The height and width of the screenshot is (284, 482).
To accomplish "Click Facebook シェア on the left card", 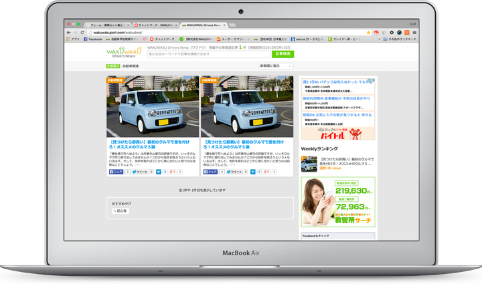I will pyautogui.click(x=116, y=172).
